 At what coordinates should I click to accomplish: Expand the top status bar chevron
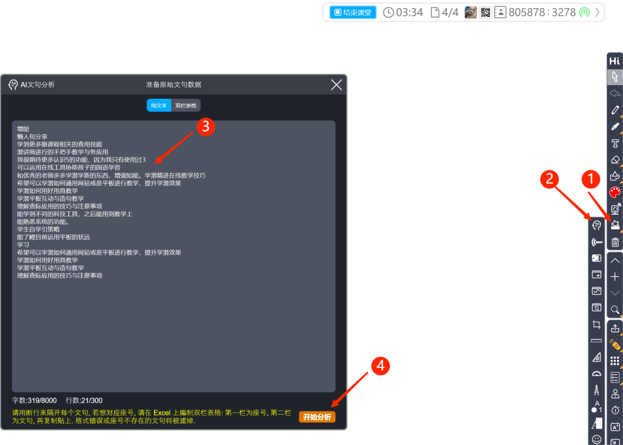point(597,12)
